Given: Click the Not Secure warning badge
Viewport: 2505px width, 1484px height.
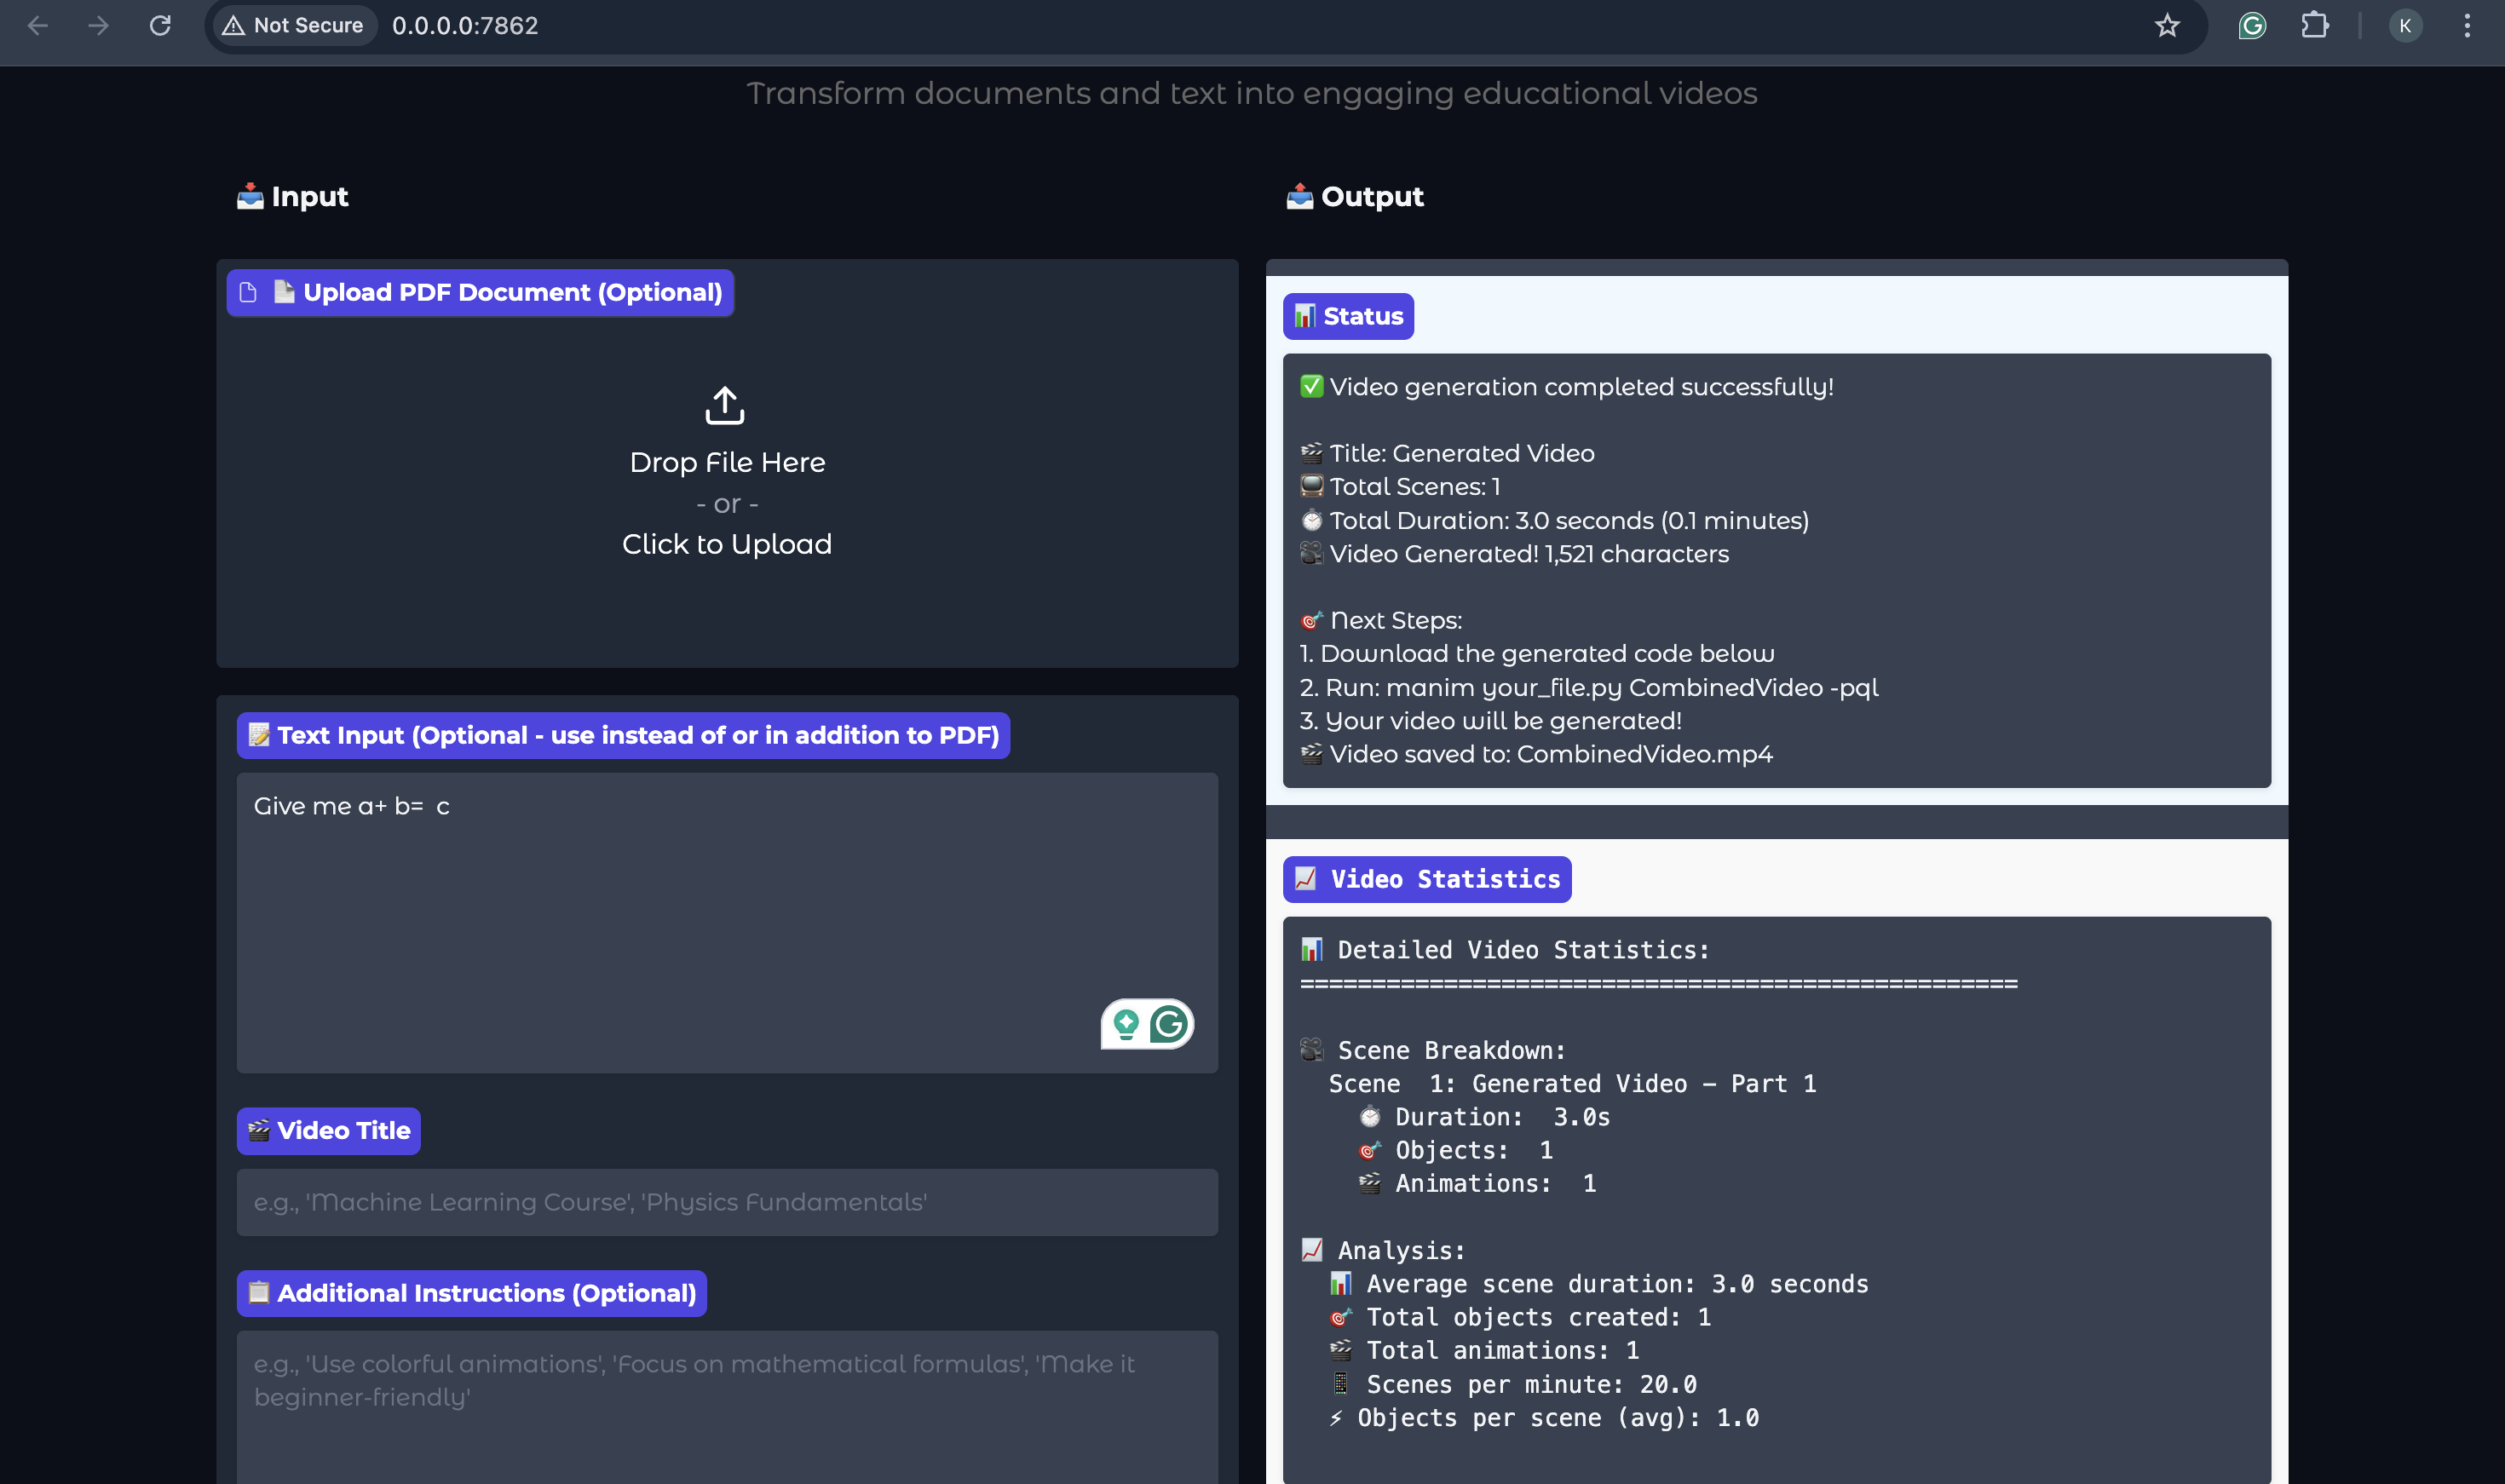Looking at the screenshot, I should (293, 26).
